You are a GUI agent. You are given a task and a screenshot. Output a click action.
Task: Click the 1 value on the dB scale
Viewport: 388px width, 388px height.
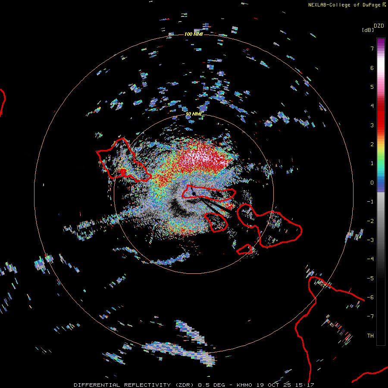(x=372, y=163)
